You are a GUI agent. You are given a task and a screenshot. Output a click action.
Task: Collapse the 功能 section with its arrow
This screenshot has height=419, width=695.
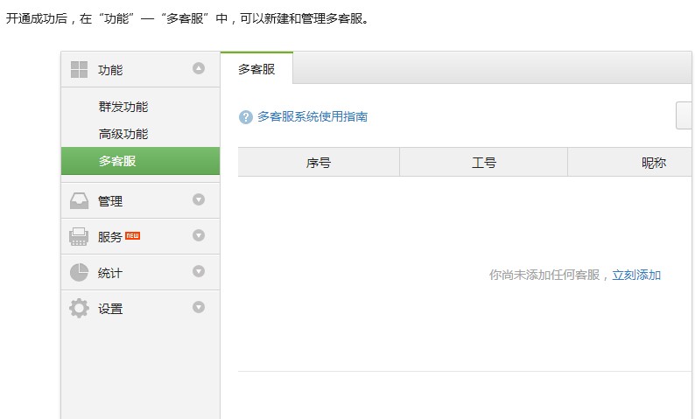(199, 68)
